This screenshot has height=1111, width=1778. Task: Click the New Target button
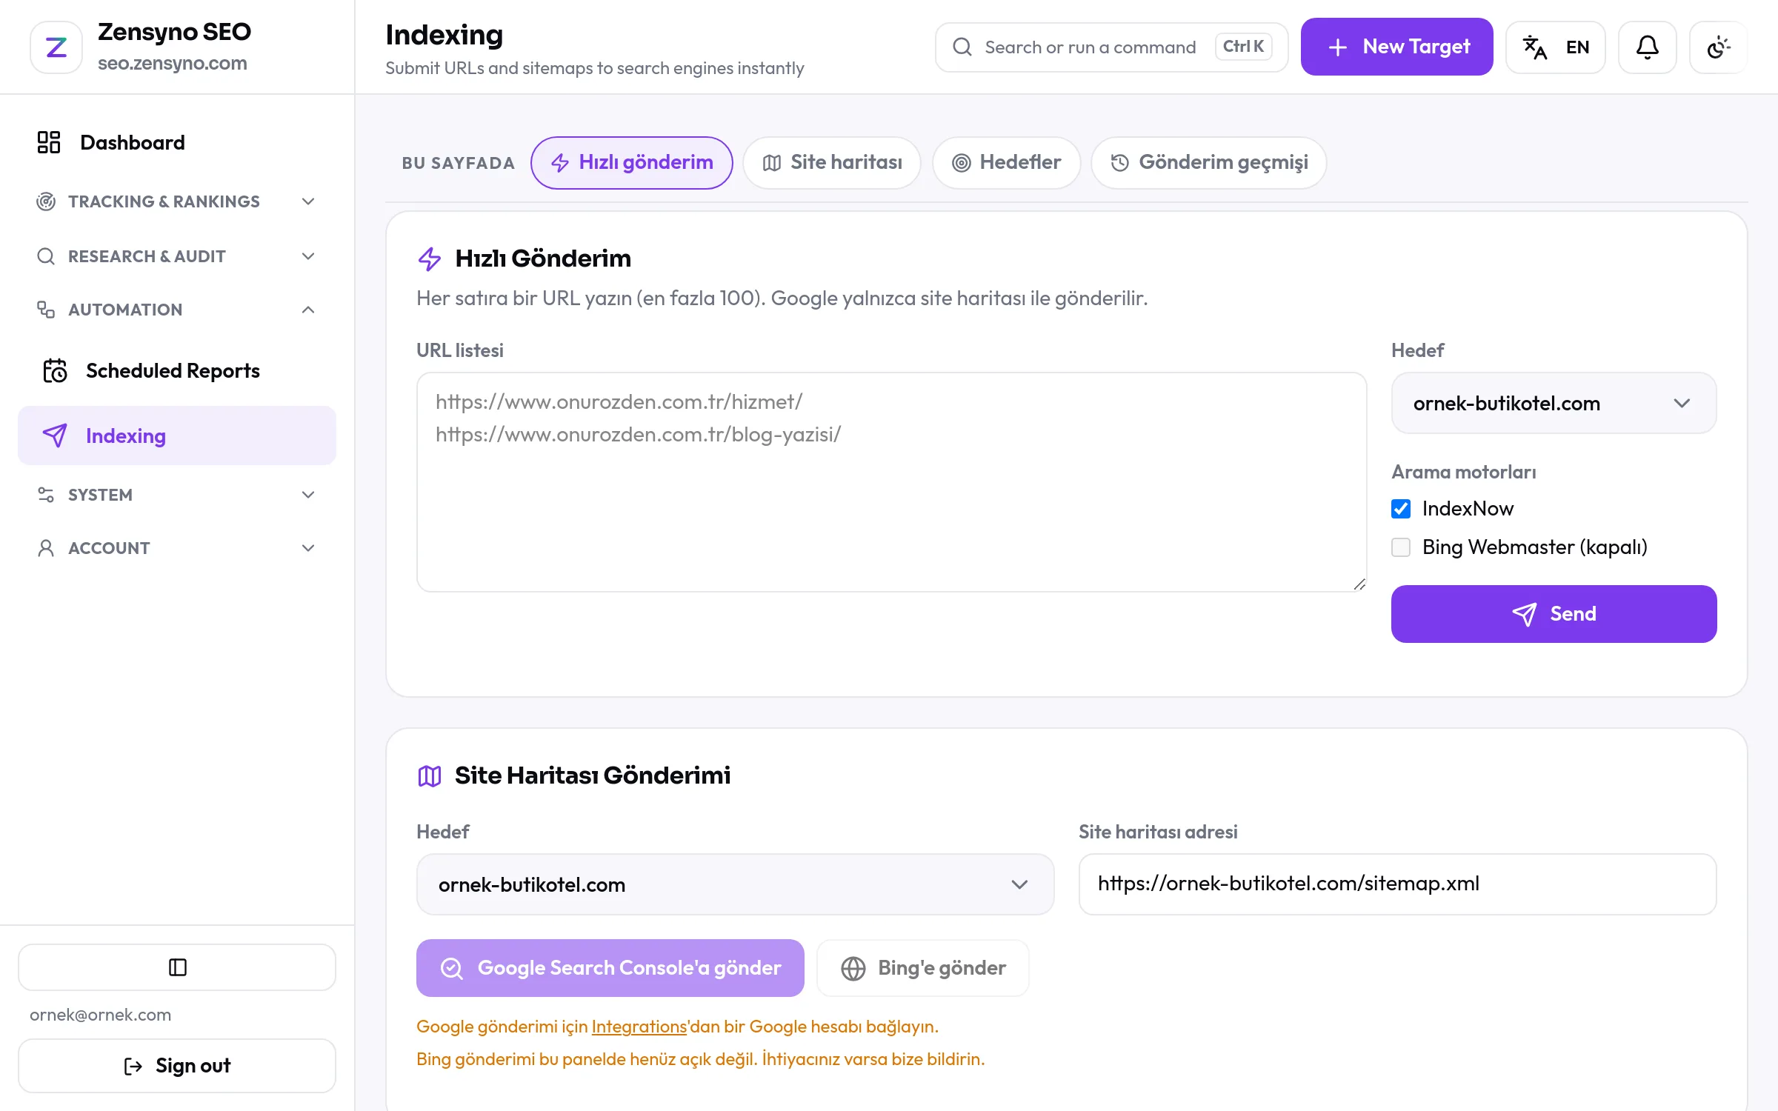coord(1396,47)
